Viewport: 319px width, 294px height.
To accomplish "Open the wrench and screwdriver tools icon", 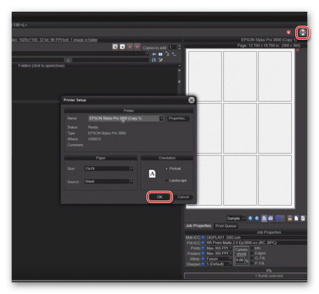I will pyautogui.click(x=161, y=60).
